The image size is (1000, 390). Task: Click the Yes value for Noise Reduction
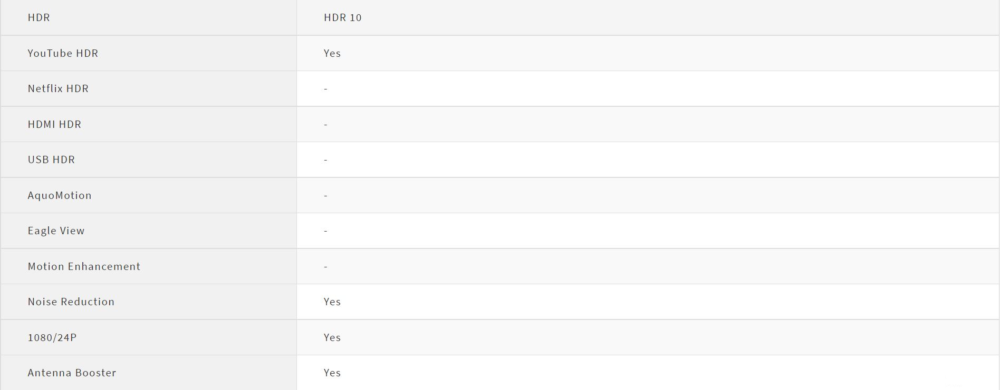point(332,302)
